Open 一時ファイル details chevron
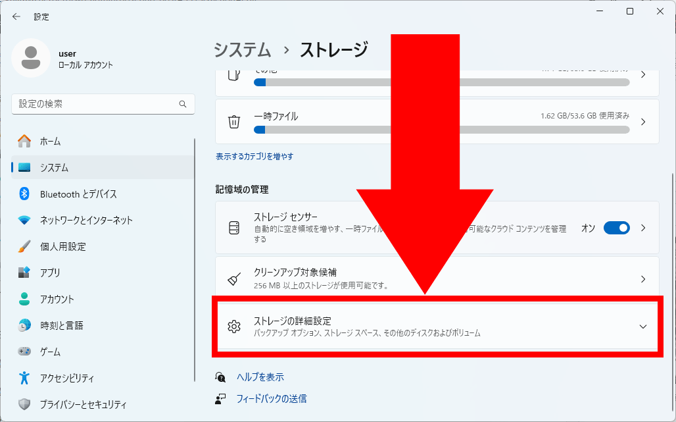Image resolution: width=676 pixels, height=422 pixels. pos(643,122)
